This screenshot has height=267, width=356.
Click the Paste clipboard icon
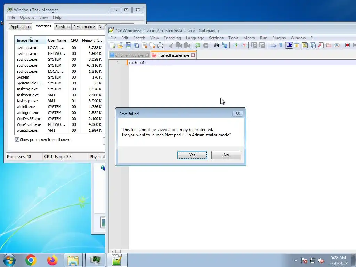click(187, 46)
